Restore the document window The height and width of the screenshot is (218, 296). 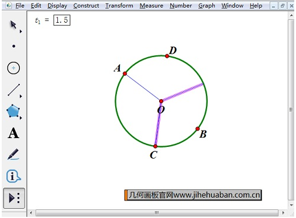(283, 6)
